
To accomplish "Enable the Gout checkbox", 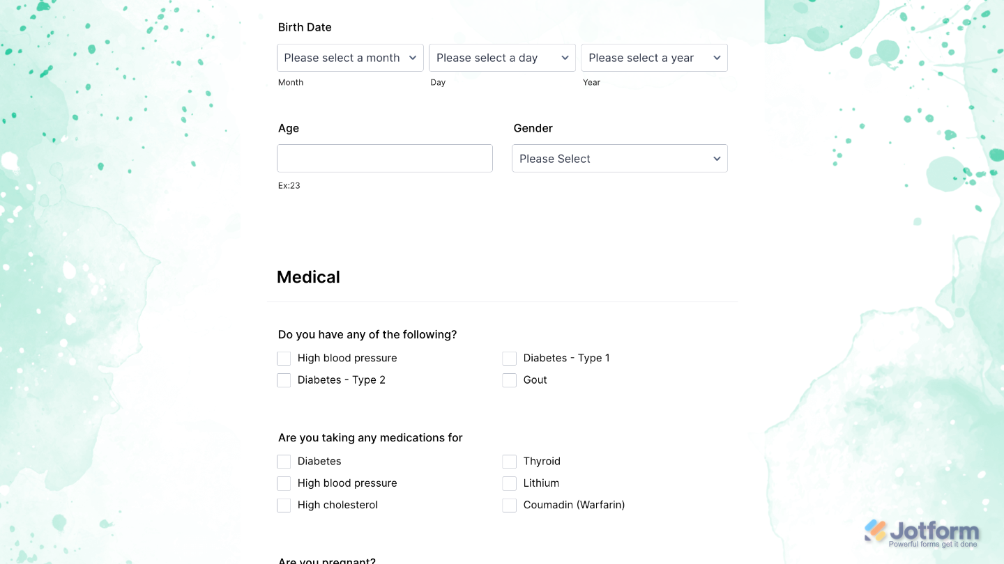I will 509,380.
